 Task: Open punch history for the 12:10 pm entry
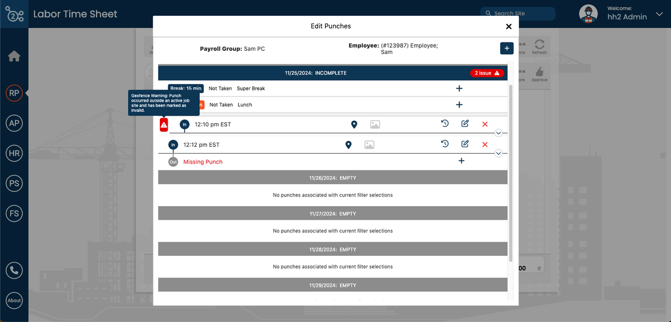(445, 123)
